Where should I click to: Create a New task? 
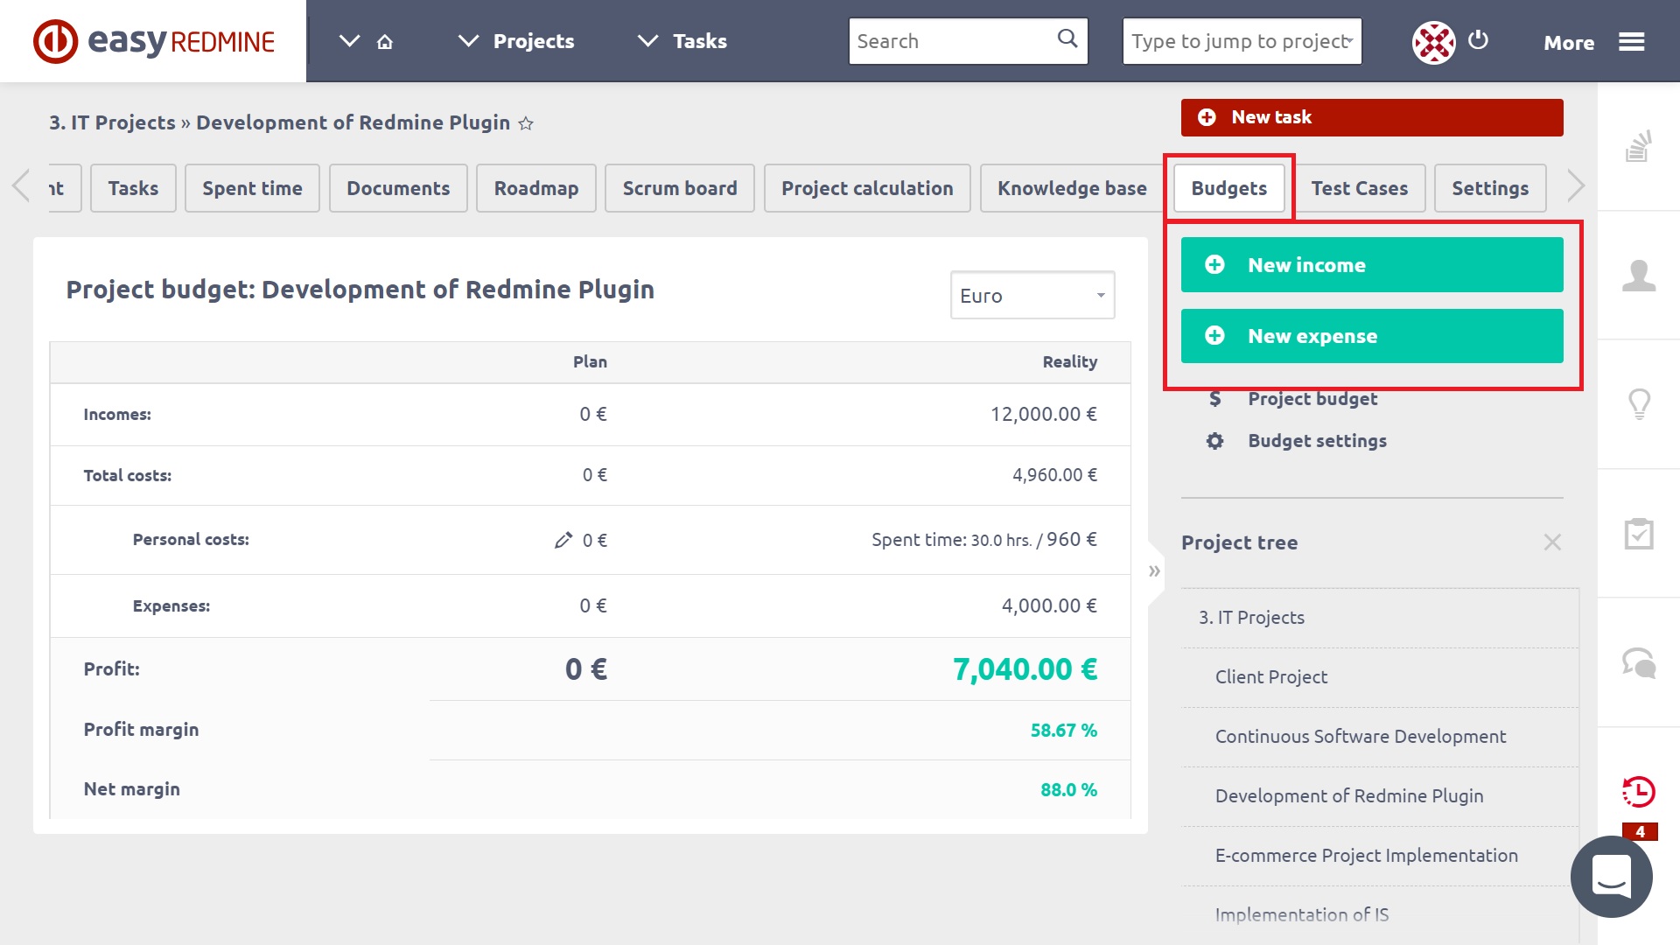click(1372, 117)
